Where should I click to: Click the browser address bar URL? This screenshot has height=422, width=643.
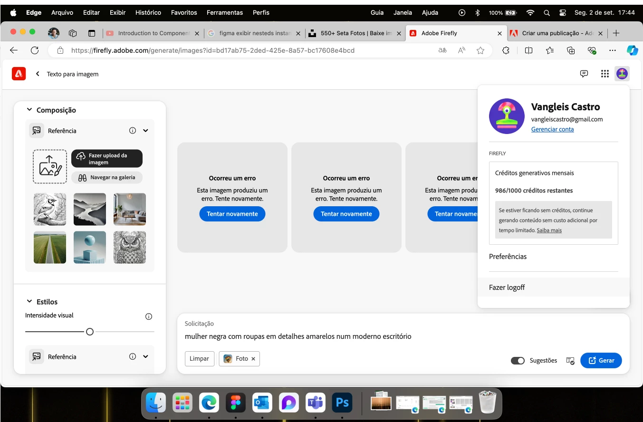[x=213, y=50]
